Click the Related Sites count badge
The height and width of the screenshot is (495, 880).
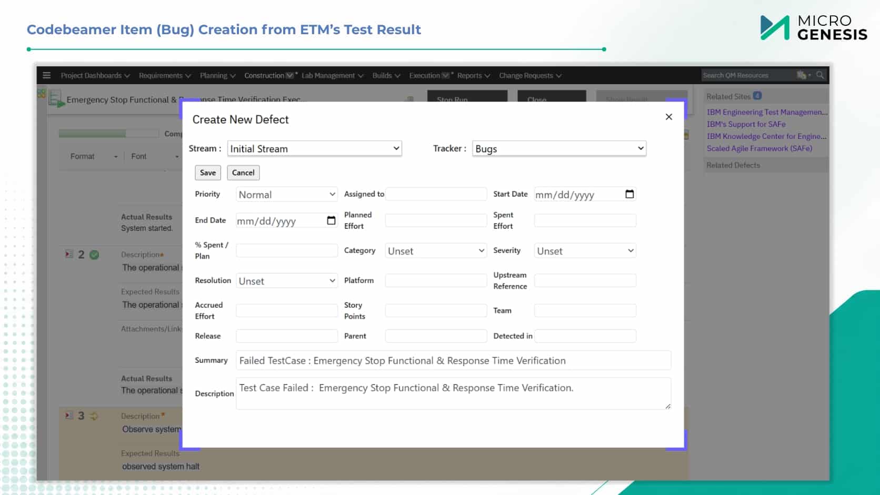[x=757, y=96]
